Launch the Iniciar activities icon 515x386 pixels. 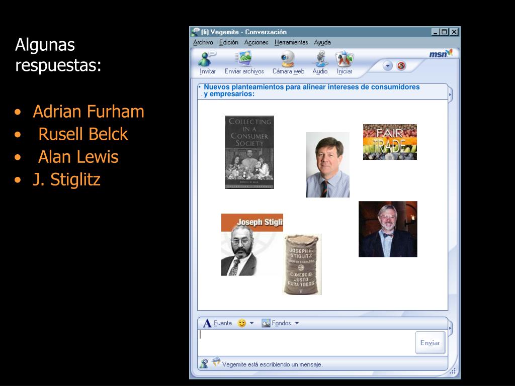[345, 59]
